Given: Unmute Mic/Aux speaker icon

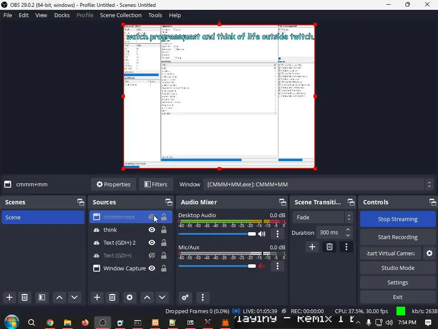Looking at the screenshot, I should pos(262,266).
